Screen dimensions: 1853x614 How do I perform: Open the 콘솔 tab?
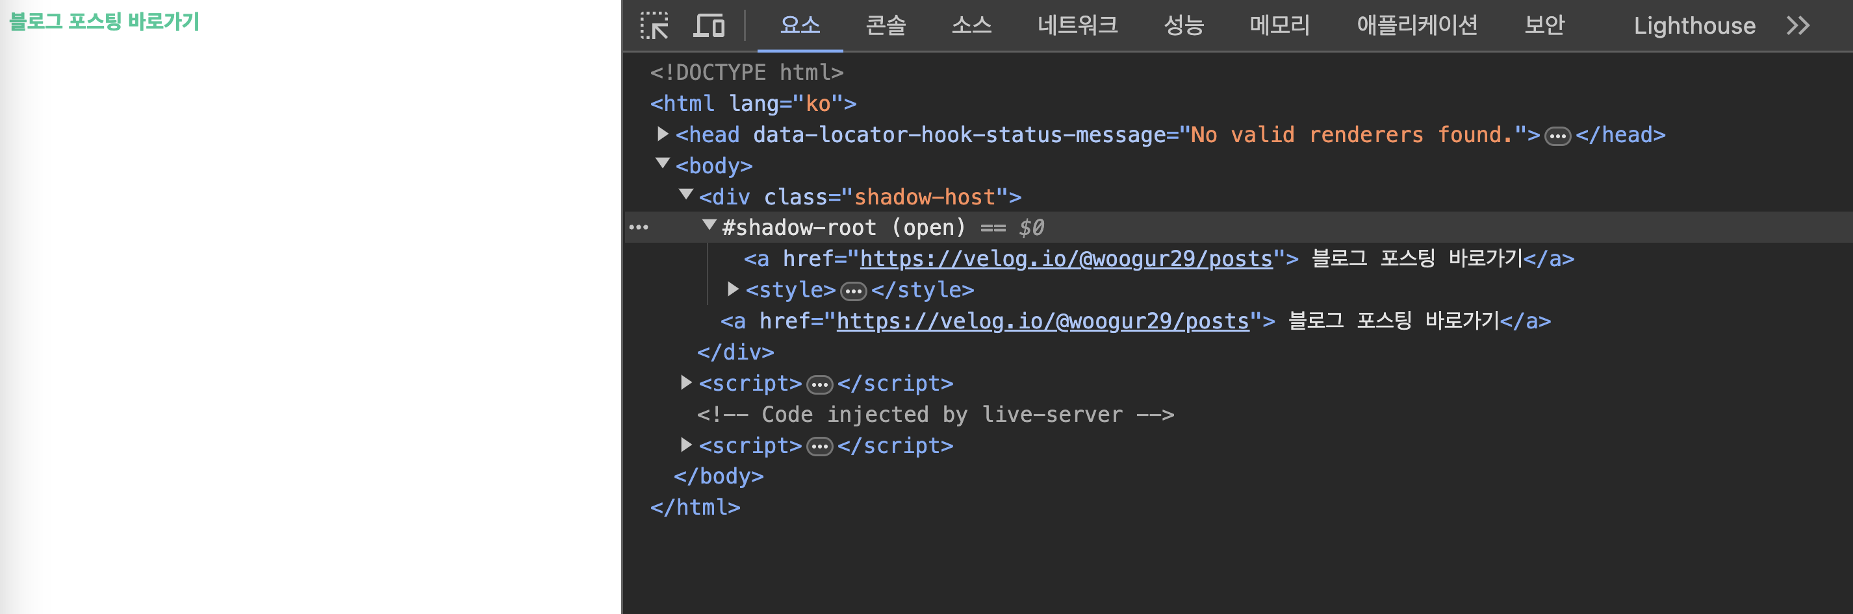(886, 25)
